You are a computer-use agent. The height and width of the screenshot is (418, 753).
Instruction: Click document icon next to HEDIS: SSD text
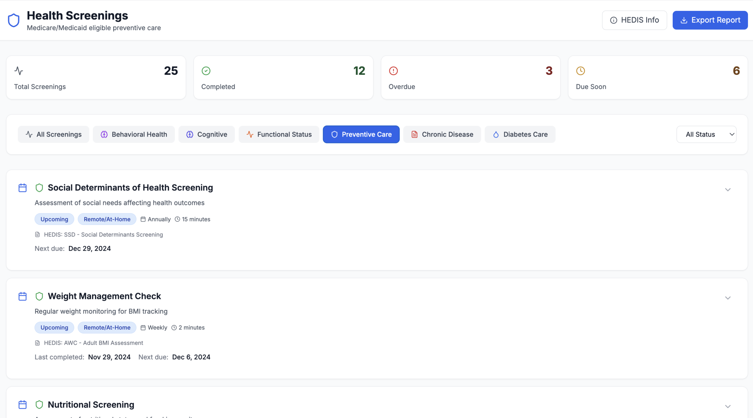tap(37, 235)
